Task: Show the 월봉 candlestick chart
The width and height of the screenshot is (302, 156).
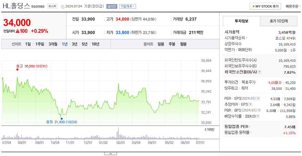Action: pos(183,44)
